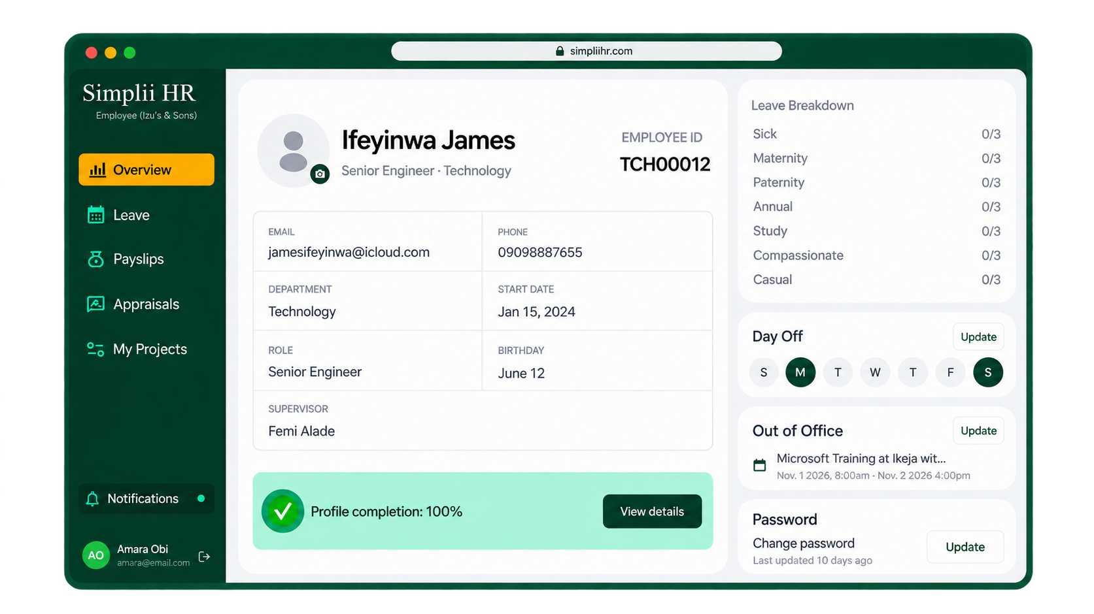1094x614 pixels.
Task: Toggle the T day between M and W
Action: [838, 372]
